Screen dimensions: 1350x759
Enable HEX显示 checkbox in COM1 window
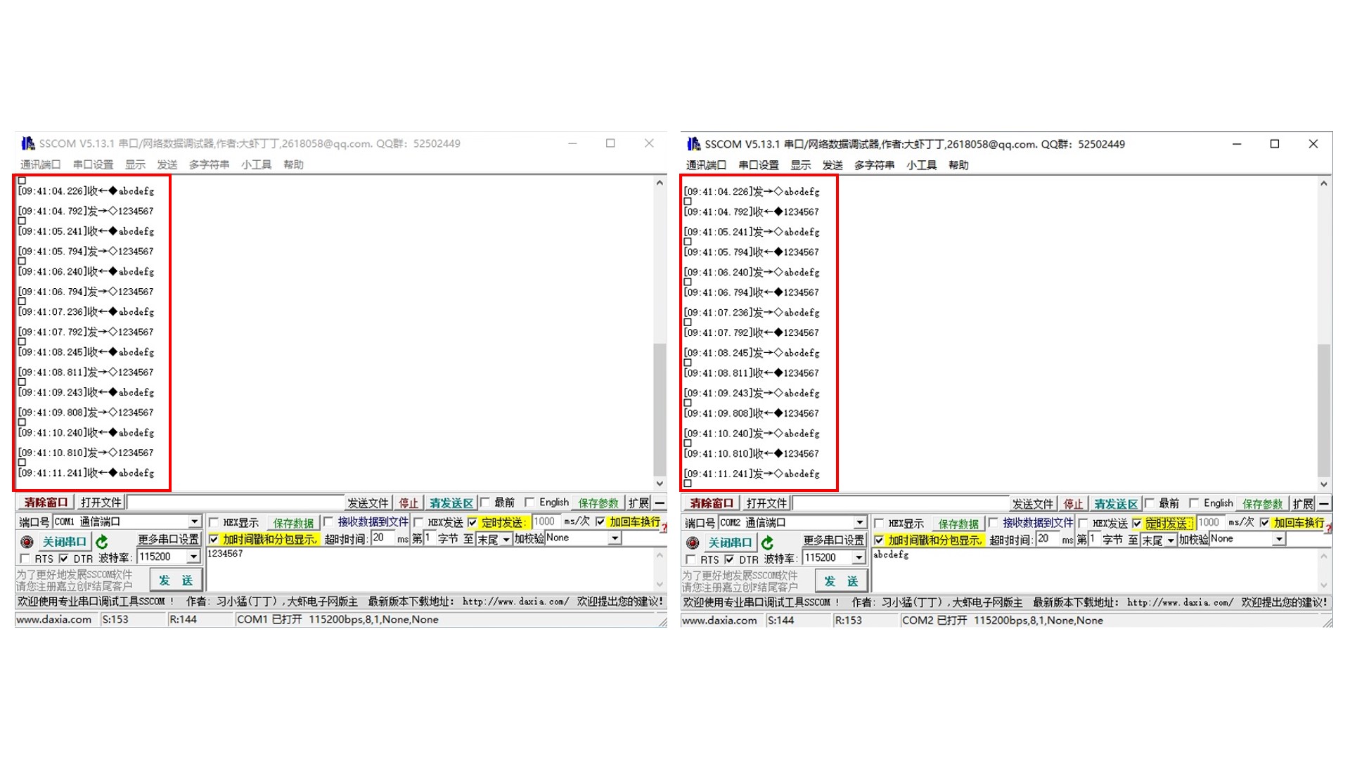coord(214,522)
